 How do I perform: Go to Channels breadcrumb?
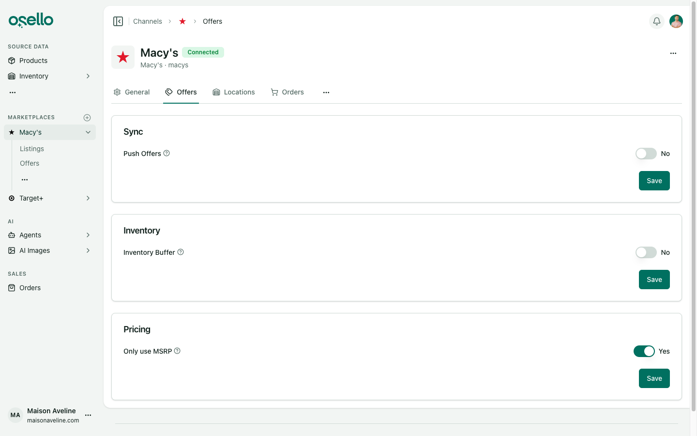[x=148, y=21]
